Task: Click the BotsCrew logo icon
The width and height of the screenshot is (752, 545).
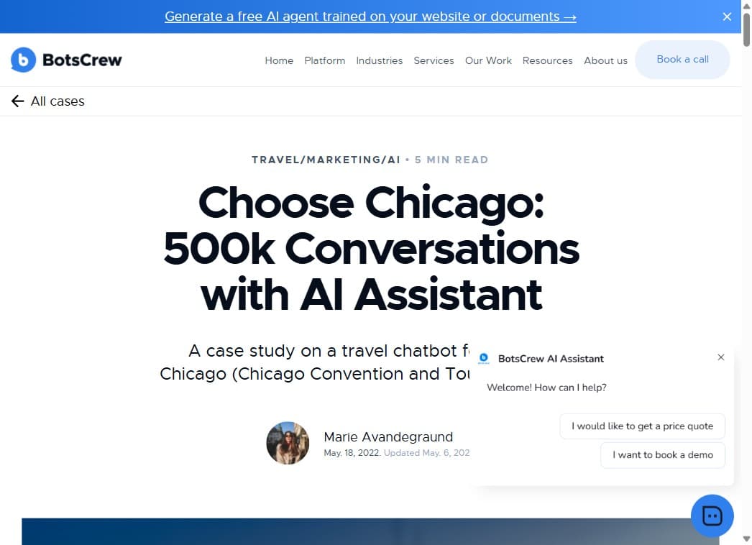Action: tap(23, 60)
